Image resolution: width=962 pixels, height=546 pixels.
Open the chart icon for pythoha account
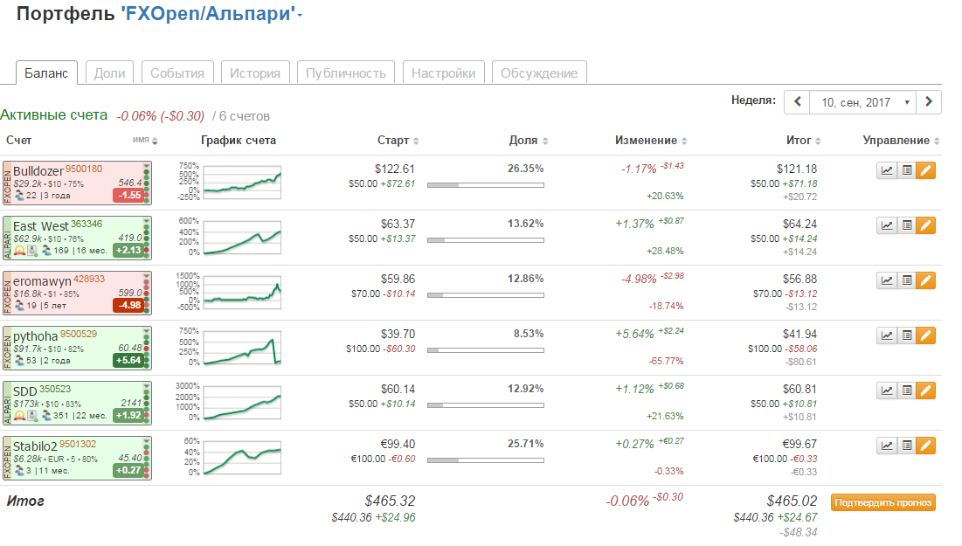tap(887, 335)
